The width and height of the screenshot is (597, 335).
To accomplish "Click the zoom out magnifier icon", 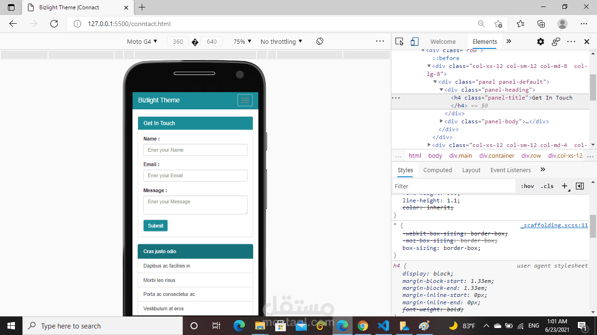I will tap(481, 24).
